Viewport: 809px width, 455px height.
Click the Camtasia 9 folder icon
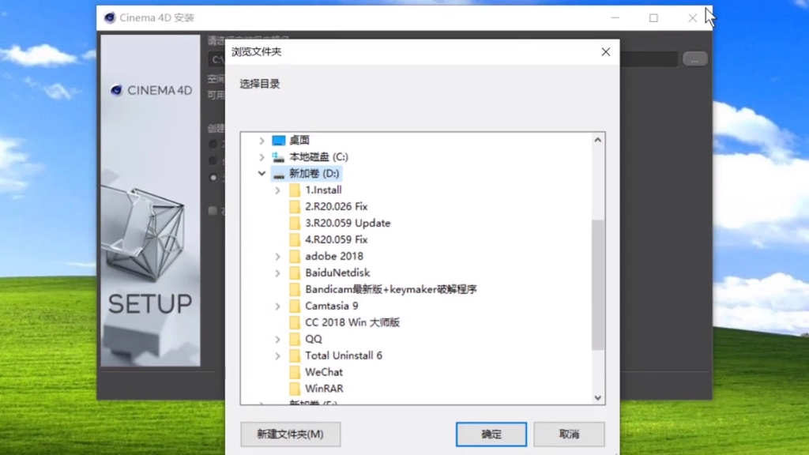296,306
